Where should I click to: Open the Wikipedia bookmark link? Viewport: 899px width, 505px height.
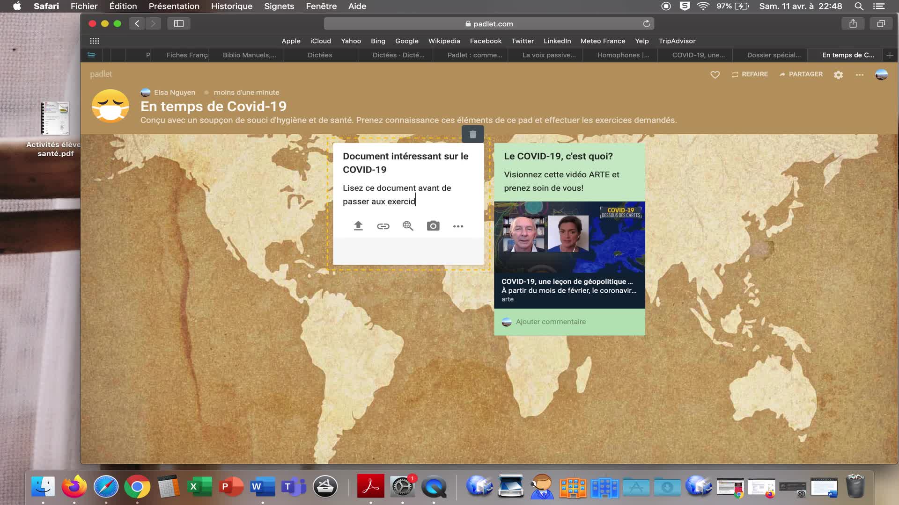tap(444, 41)
